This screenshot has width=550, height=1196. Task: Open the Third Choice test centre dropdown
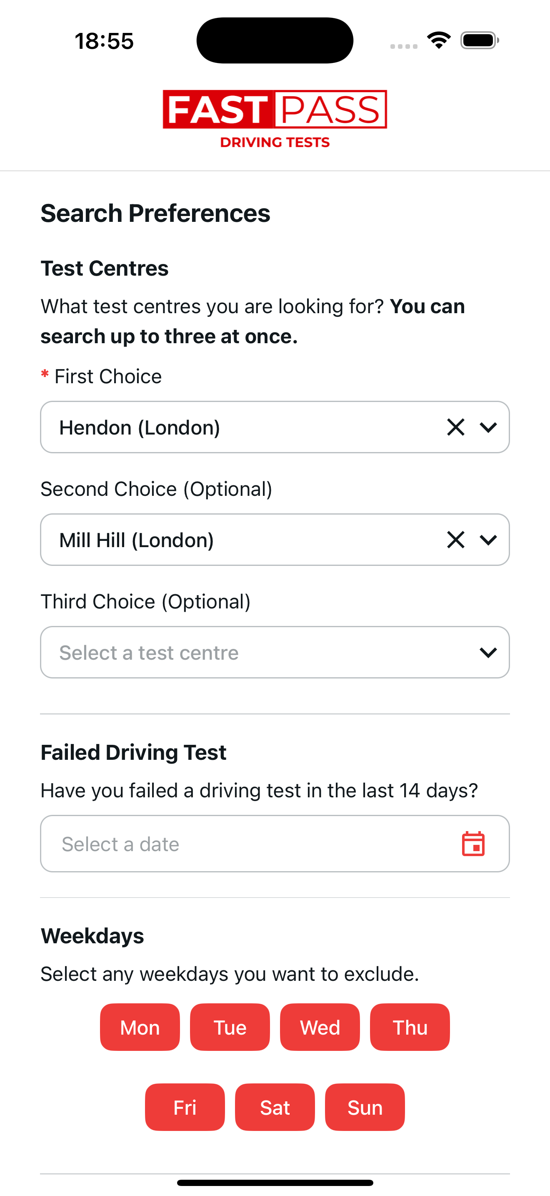click(275, 652)
